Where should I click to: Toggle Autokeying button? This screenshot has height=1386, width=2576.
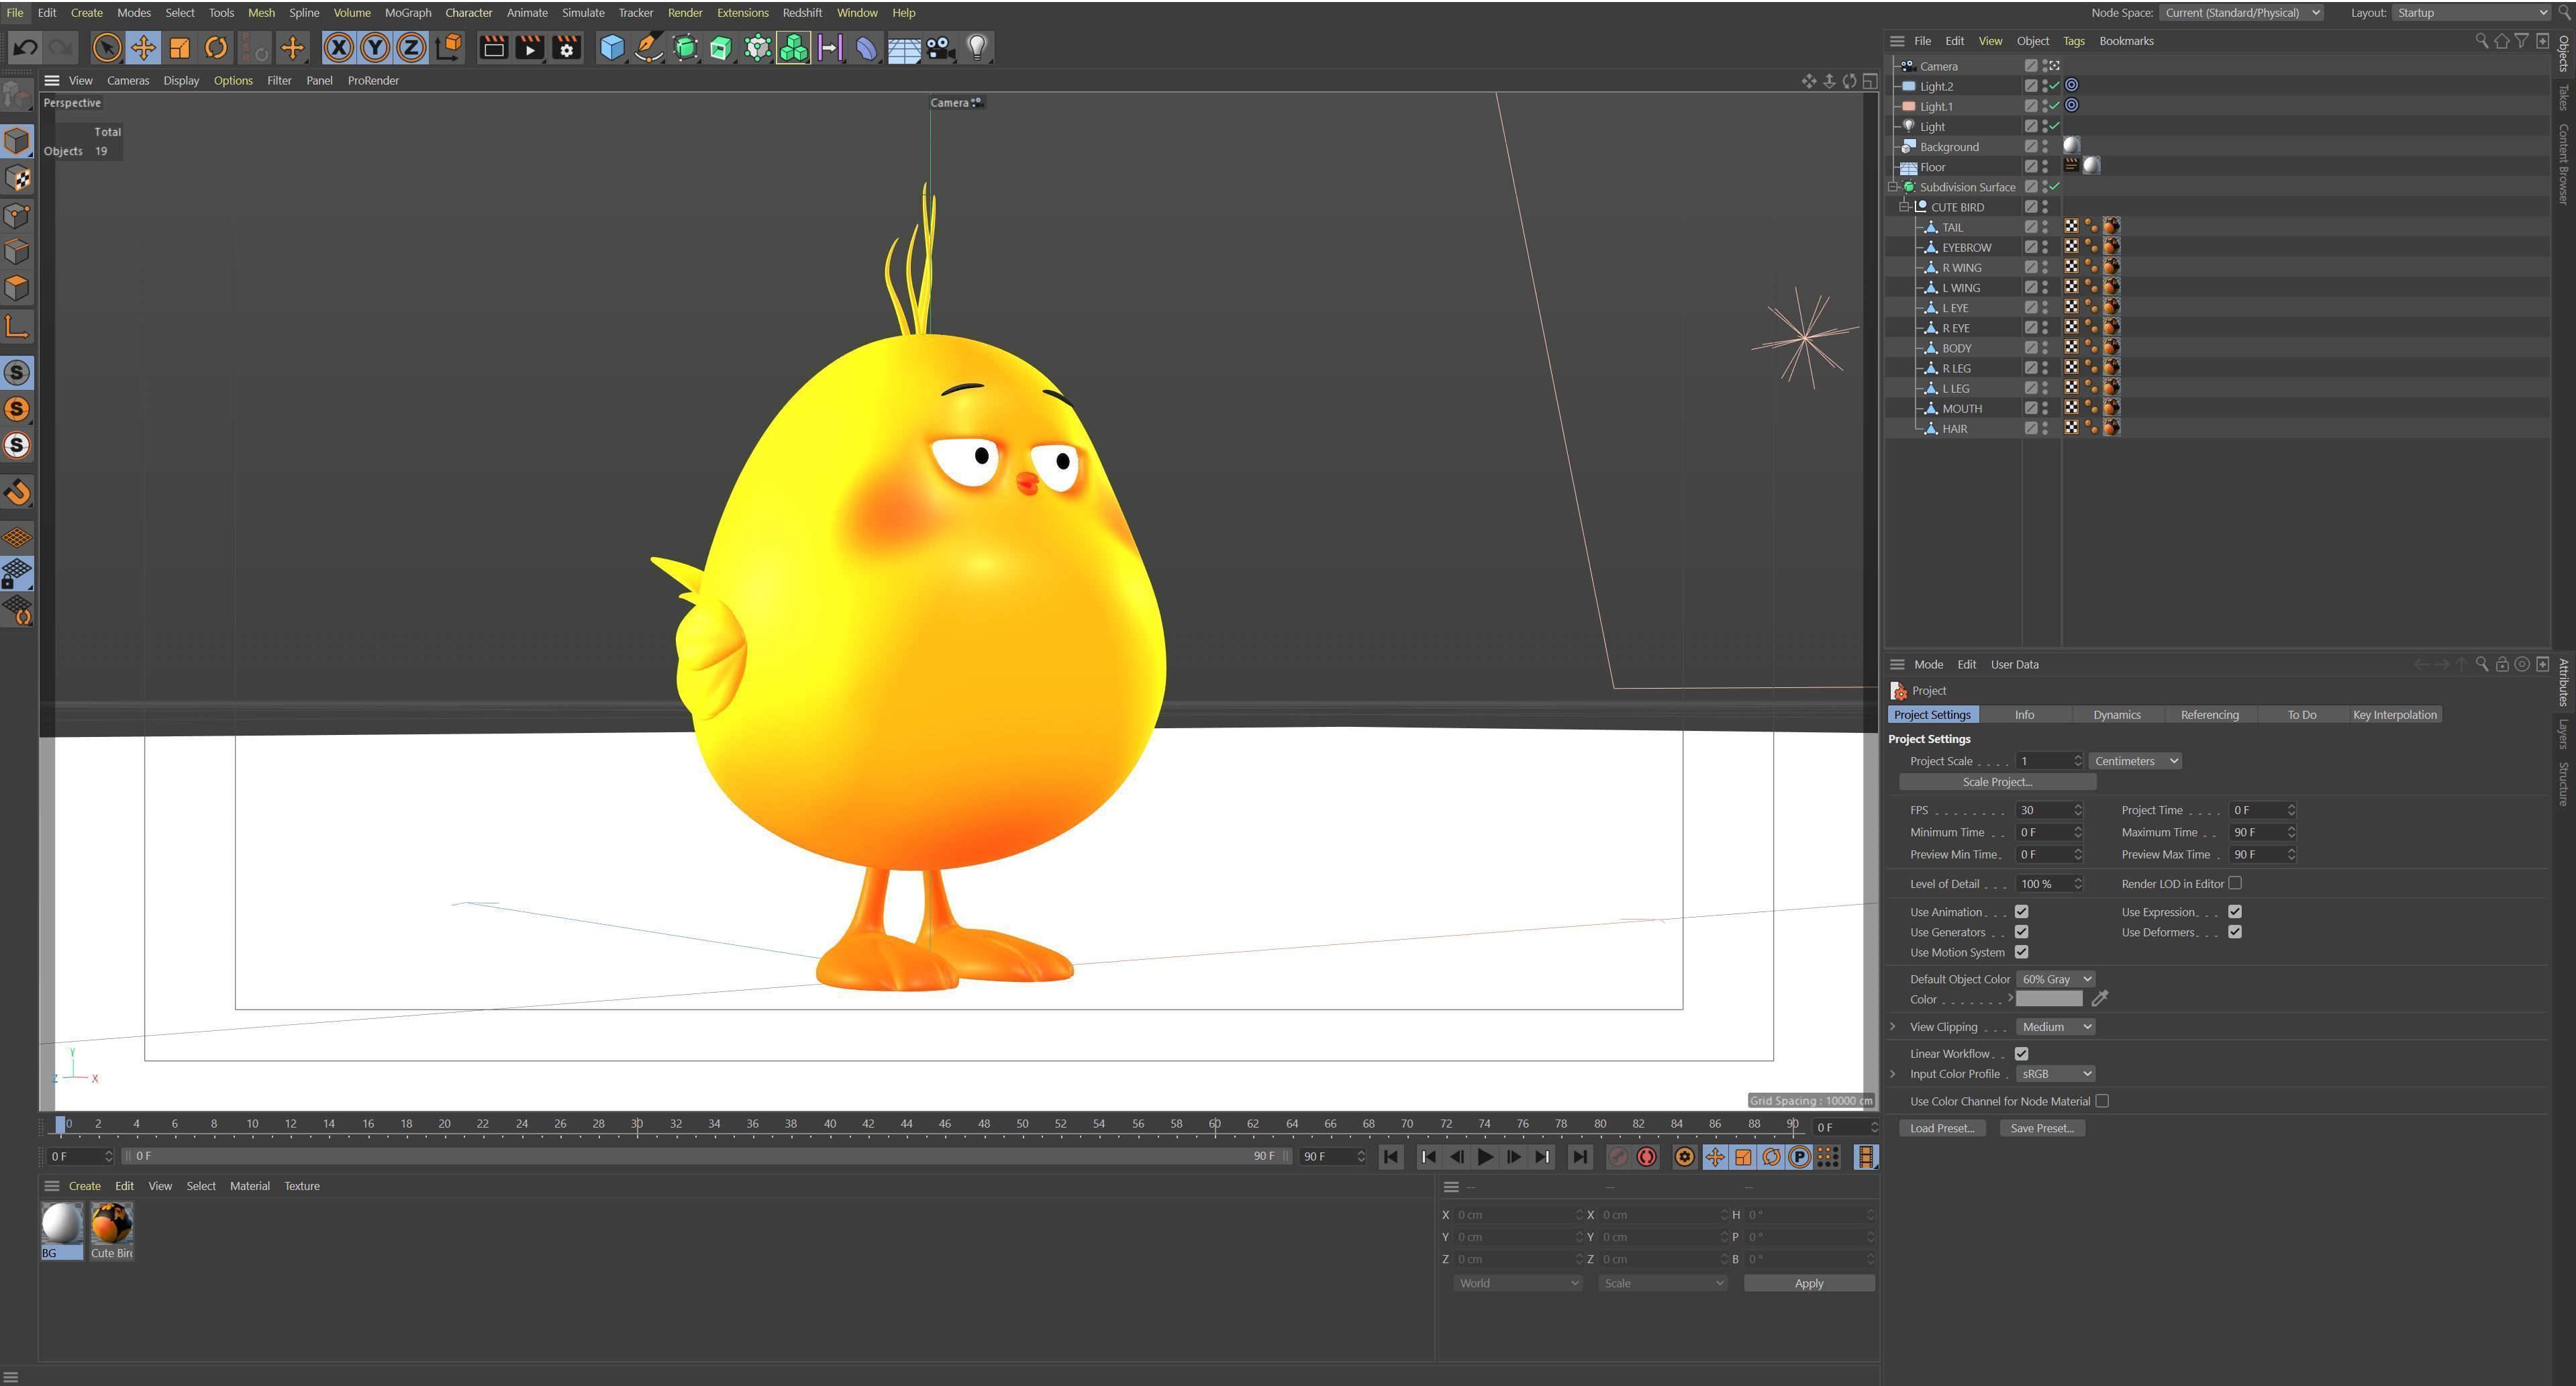click(1646, 1157)
